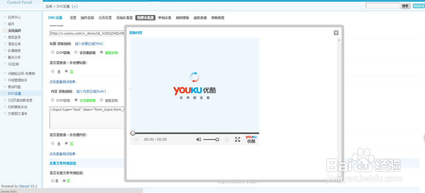Open 微信登录 in sidebar
The height and width of the screenshot is (193, 425).
(x=14, y=37)
